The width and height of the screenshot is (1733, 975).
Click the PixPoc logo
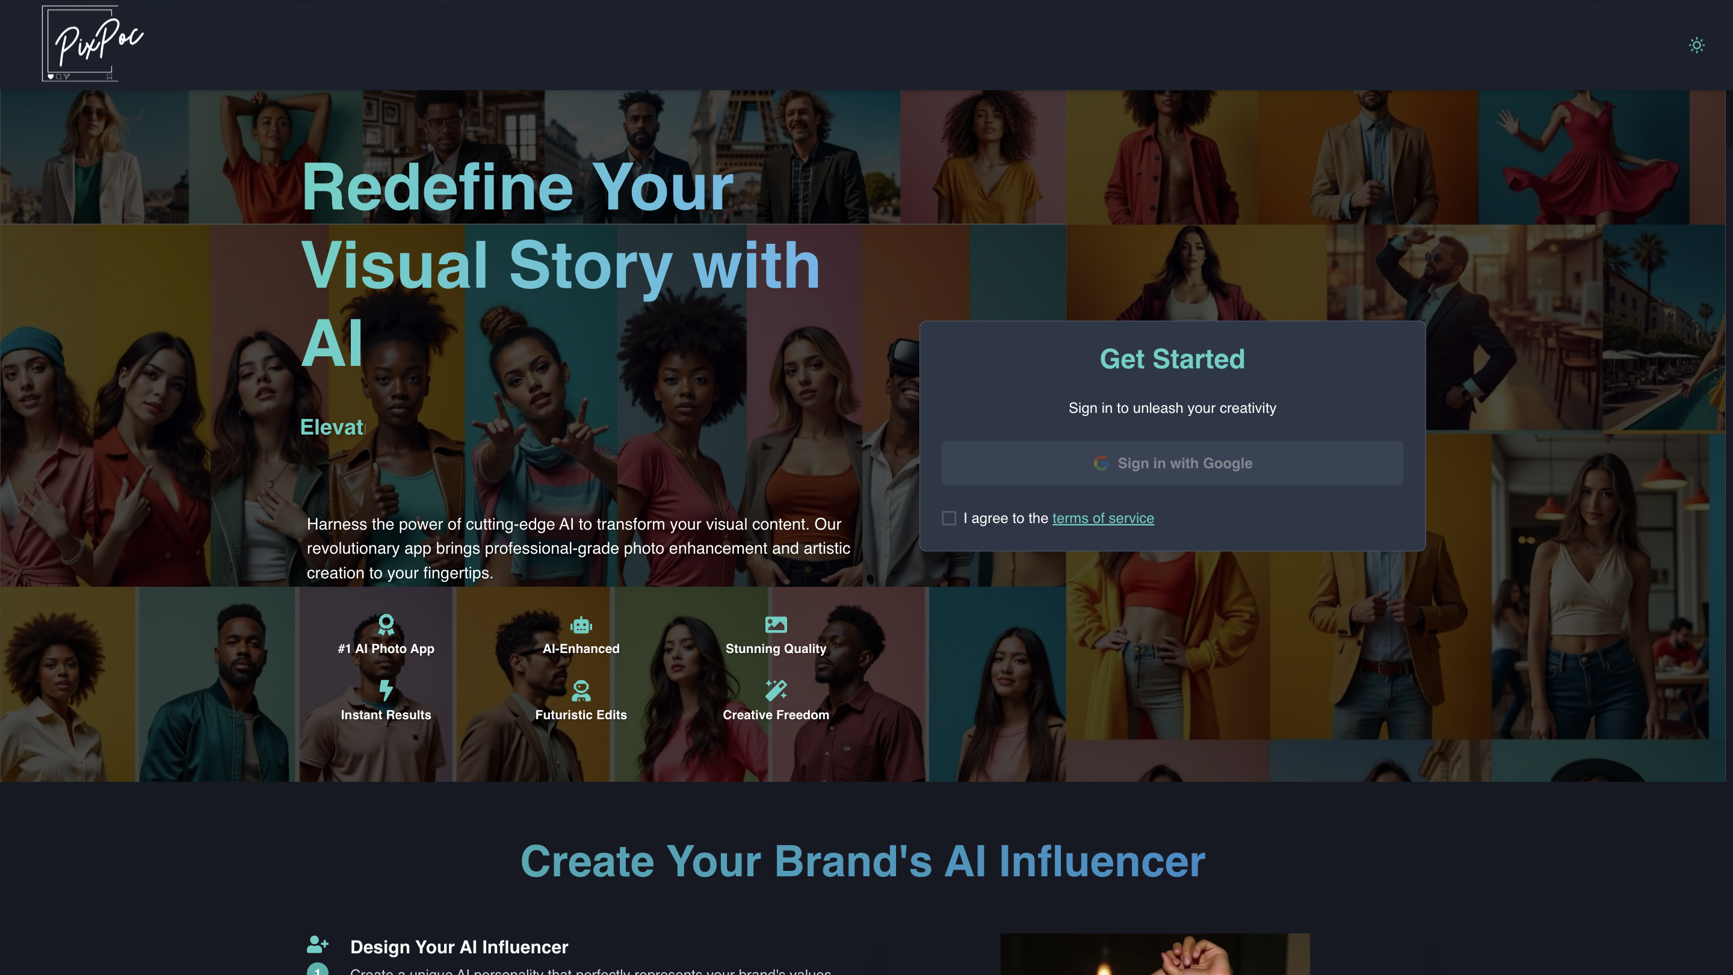pyautogui.click(x=93, y=44)
